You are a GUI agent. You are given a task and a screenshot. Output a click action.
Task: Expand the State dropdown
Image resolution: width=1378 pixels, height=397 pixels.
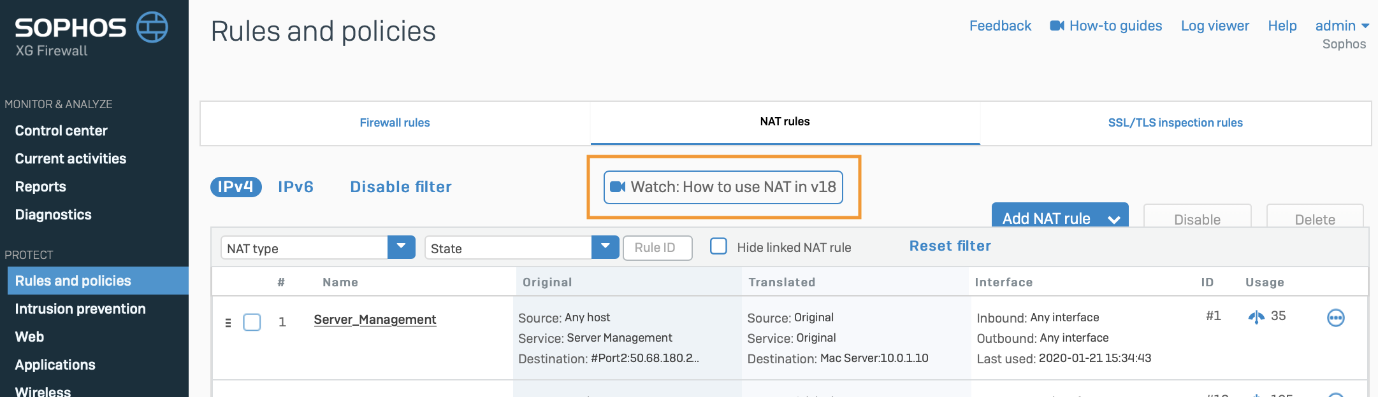(x=605, y=247)
